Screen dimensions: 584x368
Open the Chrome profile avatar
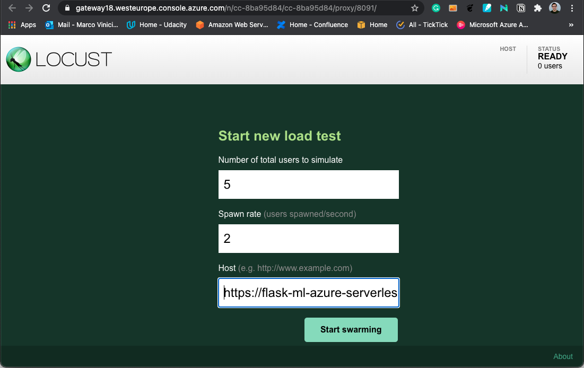[555, 8]
